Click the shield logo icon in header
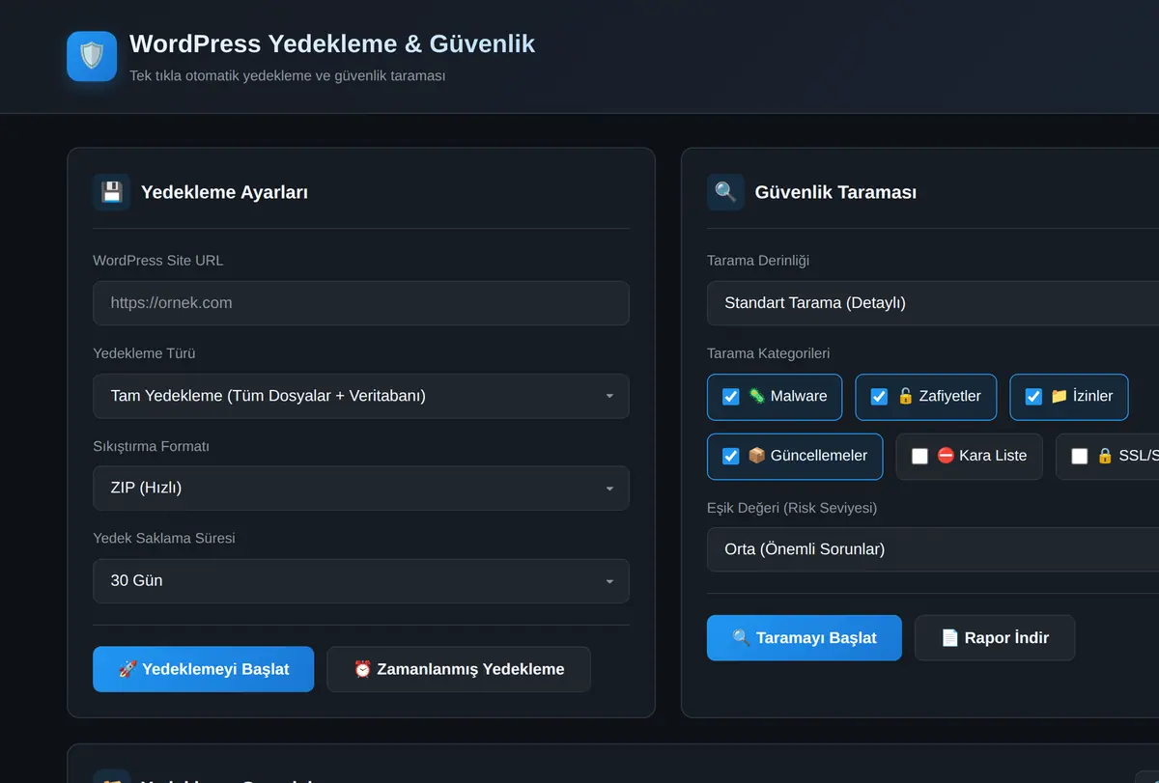 click(92, 56)
